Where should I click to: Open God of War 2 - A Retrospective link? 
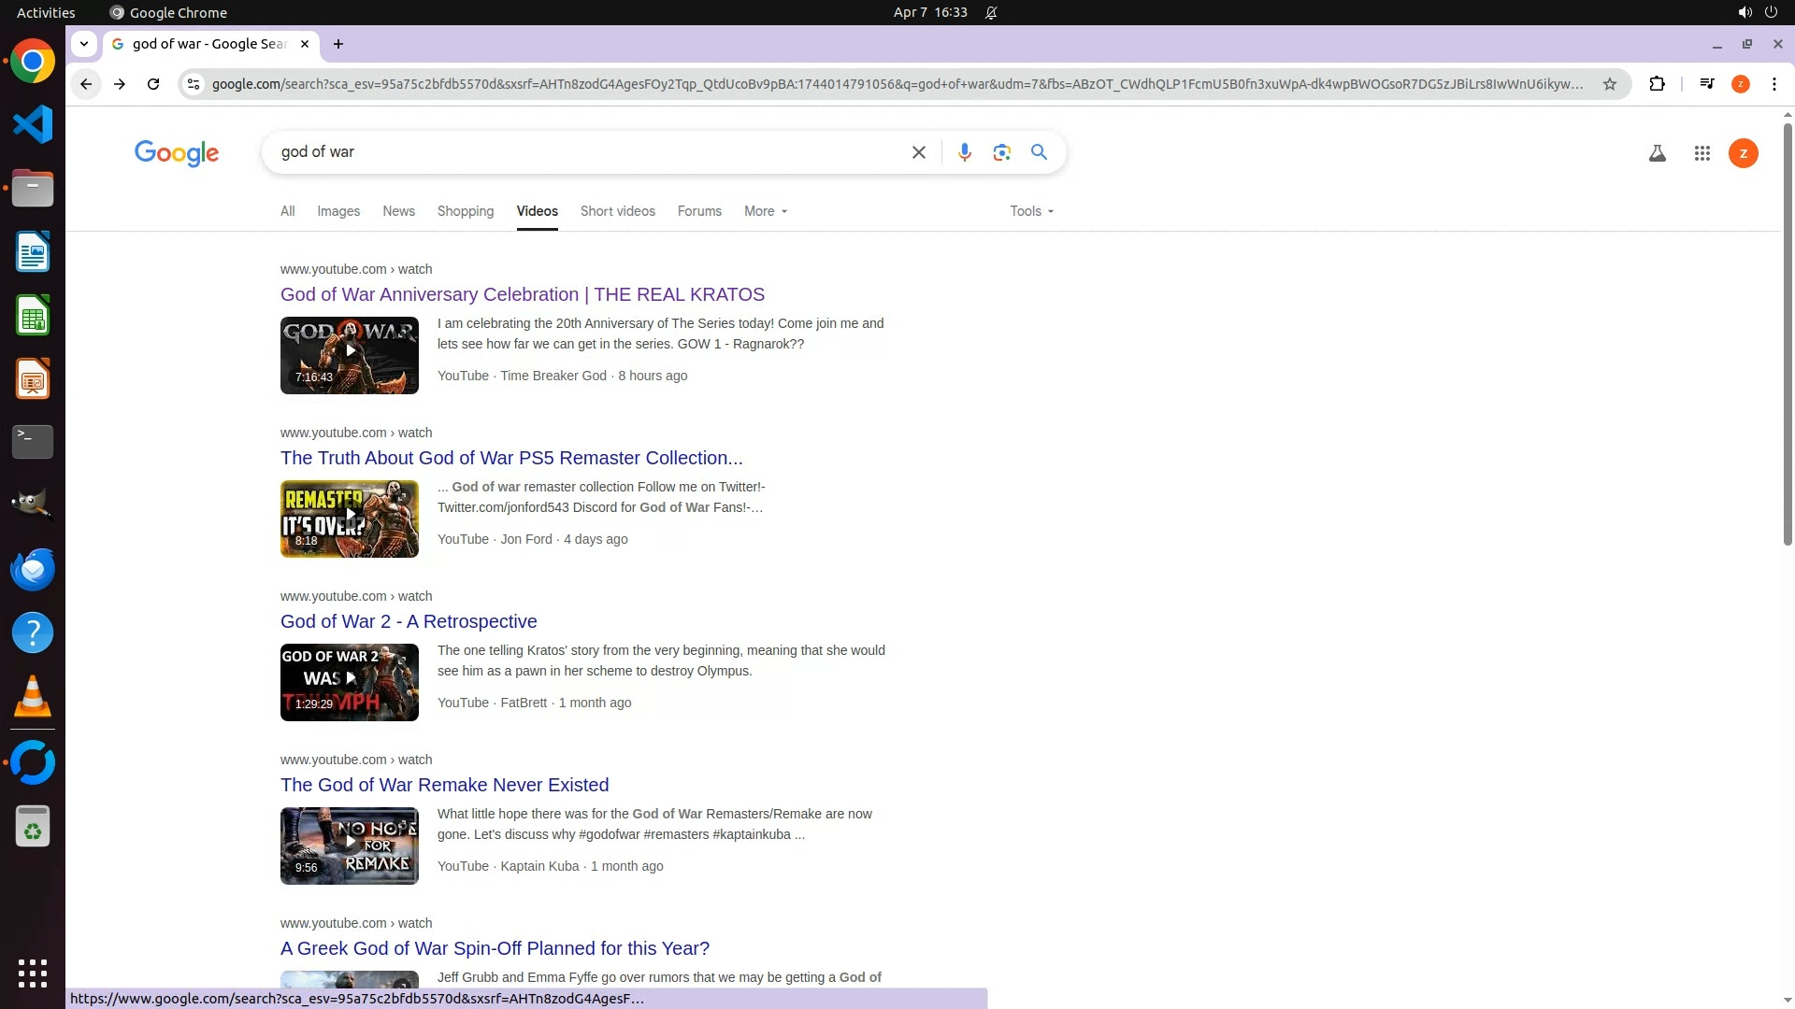pyautogui.click(x=409, y=621)
